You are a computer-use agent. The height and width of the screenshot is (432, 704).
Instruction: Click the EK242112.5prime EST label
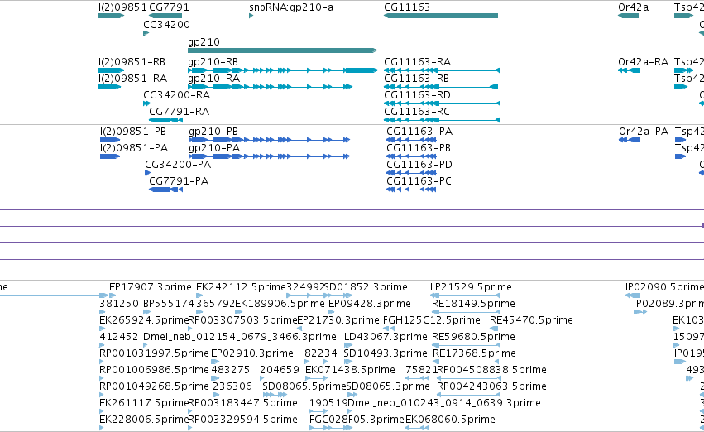click(x=241, y=287)
